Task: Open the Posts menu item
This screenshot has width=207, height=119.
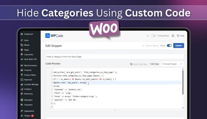Action: (x=26, y=40)
